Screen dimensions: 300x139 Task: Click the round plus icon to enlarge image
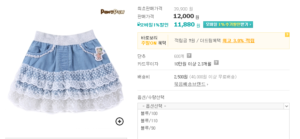point(120,121)
